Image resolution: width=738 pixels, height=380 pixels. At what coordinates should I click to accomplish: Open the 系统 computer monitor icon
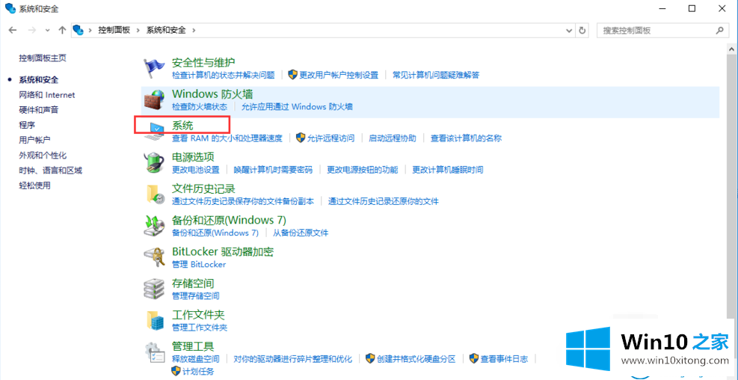click(154, 131)
